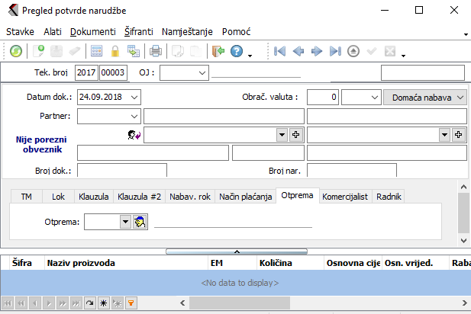471x314 pixels.
Task: Click the Otprema lookup person icon
Action: coord(140,222)
